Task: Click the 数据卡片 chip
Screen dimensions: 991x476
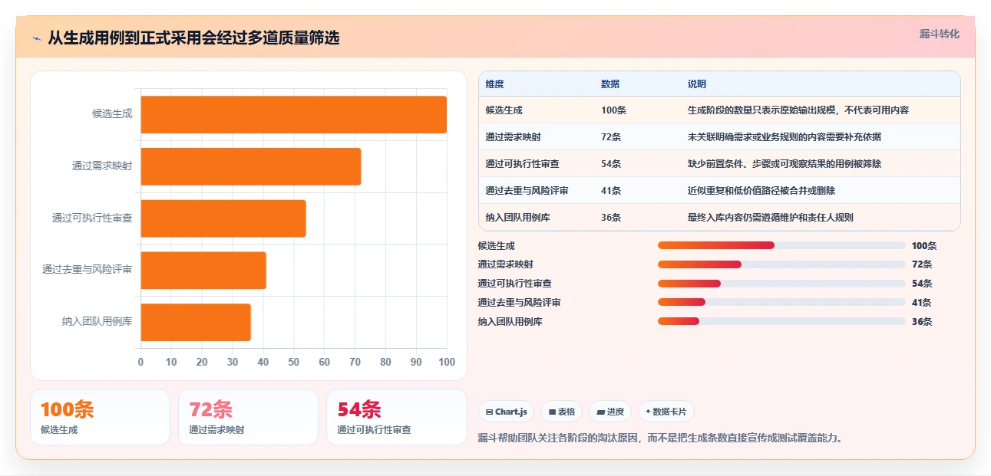Action: pyautogui.click(x=666, y=412)
